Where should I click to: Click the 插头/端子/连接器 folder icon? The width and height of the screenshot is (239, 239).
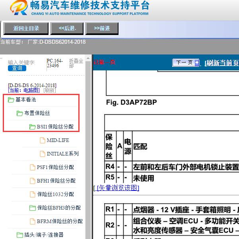click(19, 235)
